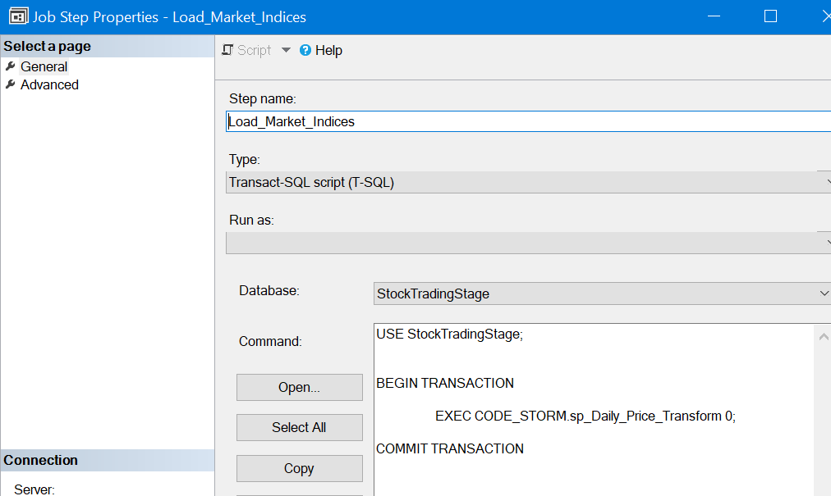Click the Help question mark icon
The height and width of the screenshot is (496, 831).
tap(305, 50)
